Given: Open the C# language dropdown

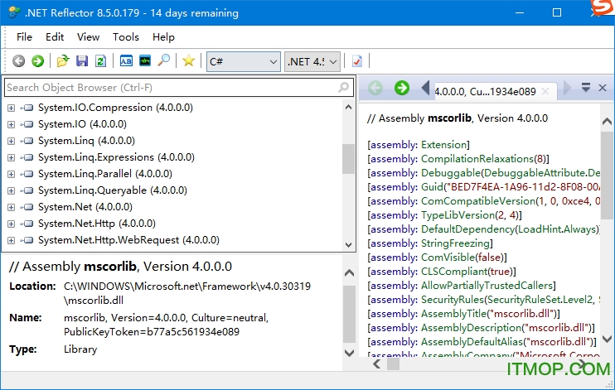Looking at the screenshot, I should 244,61.
